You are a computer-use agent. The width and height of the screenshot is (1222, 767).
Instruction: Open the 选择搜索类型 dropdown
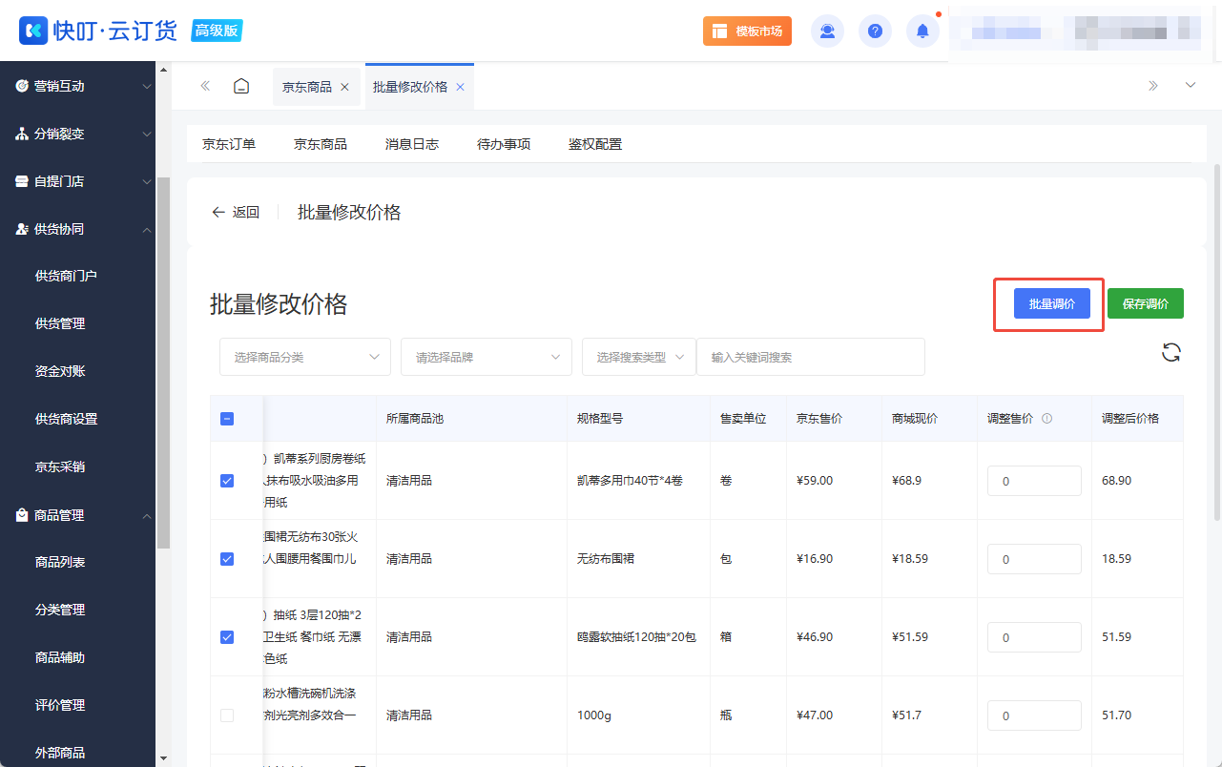coord(639,357)
